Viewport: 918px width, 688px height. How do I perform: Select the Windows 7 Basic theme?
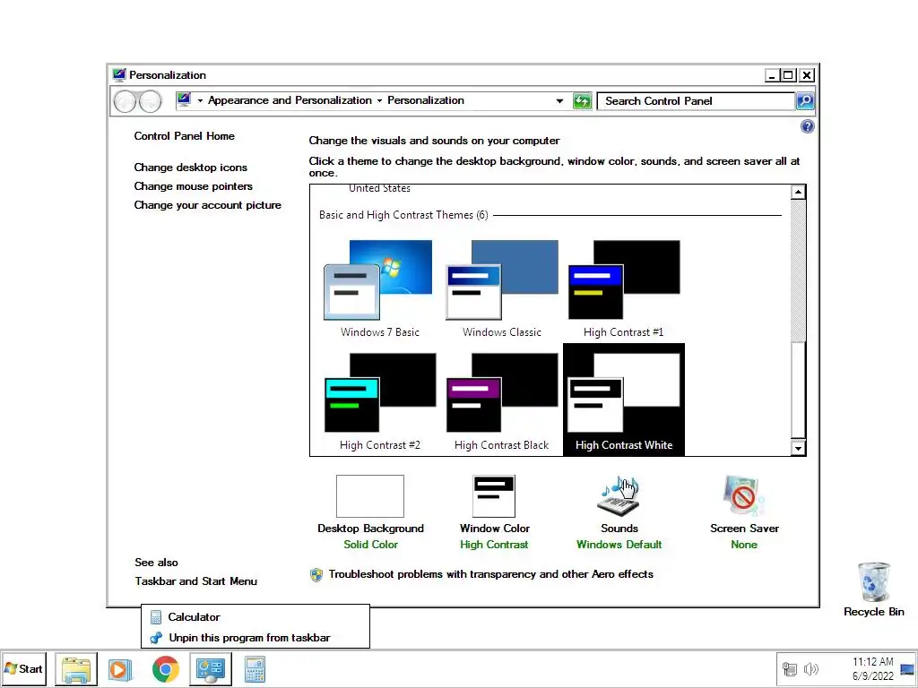click(x=379, y=289)
